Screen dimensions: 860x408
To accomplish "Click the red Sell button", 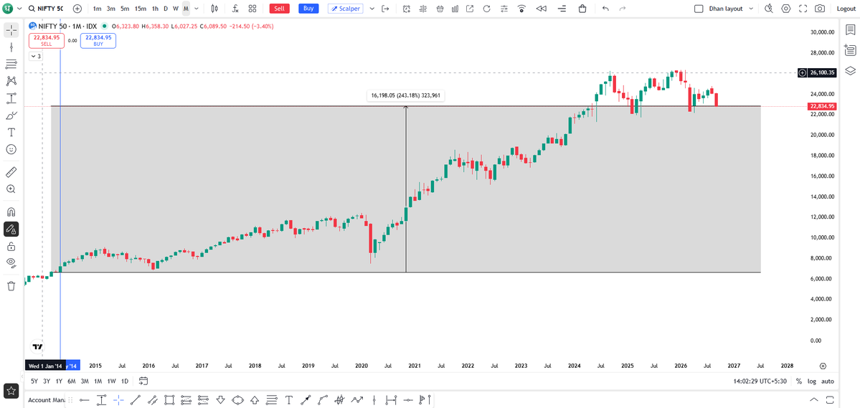I will point(280,9).
